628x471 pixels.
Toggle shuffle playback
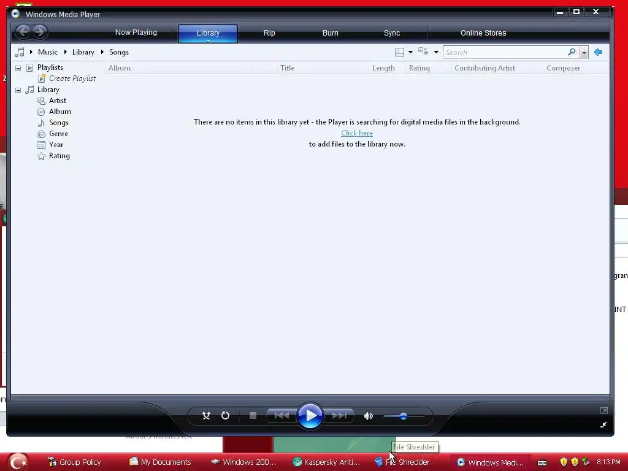(x=206, y=416)
